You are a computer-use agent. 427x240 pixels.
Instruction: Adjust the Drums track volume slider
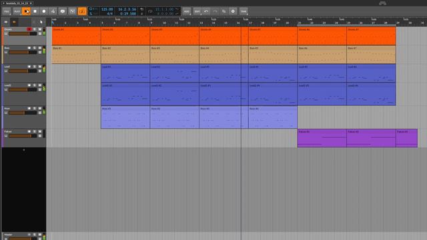[x=23, y=34]
